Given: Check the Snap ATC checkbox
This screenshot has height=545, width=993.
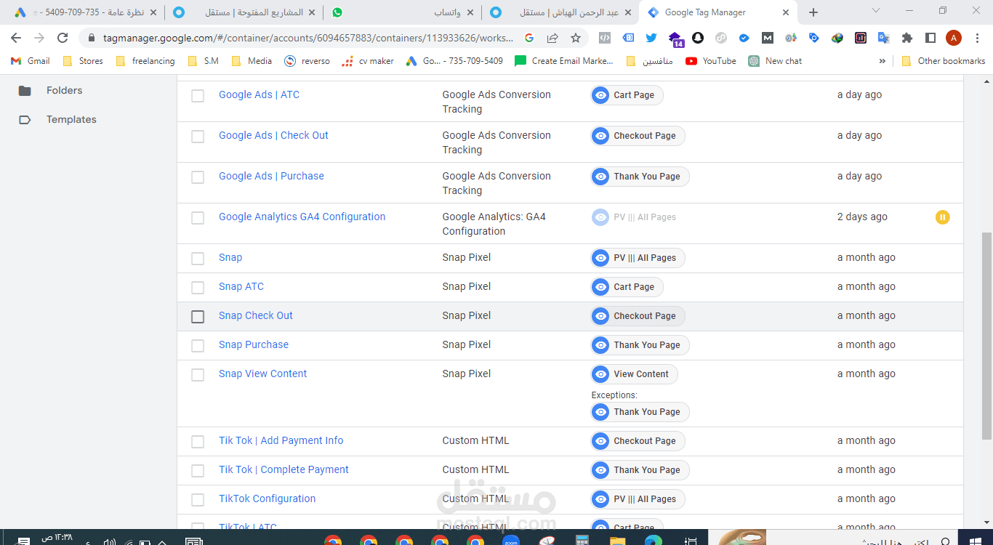Looking at the screenshot, I should pos(198,287).
